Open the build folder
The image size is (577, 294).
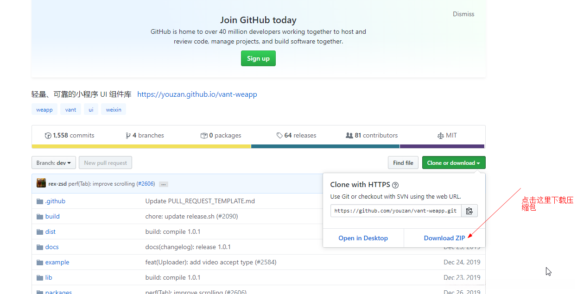pyautogui.click(x=52, y=217)
